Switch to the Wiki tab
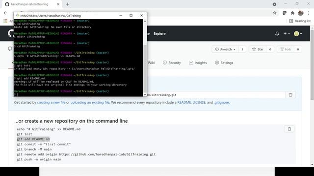Screen dimensions: 314x176 [x=151, y=63]
